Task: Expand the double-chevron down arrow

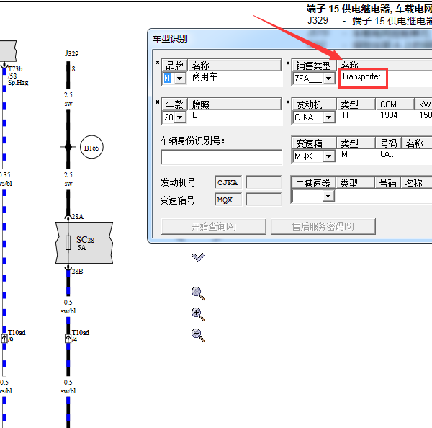Action: coord(198,257)
